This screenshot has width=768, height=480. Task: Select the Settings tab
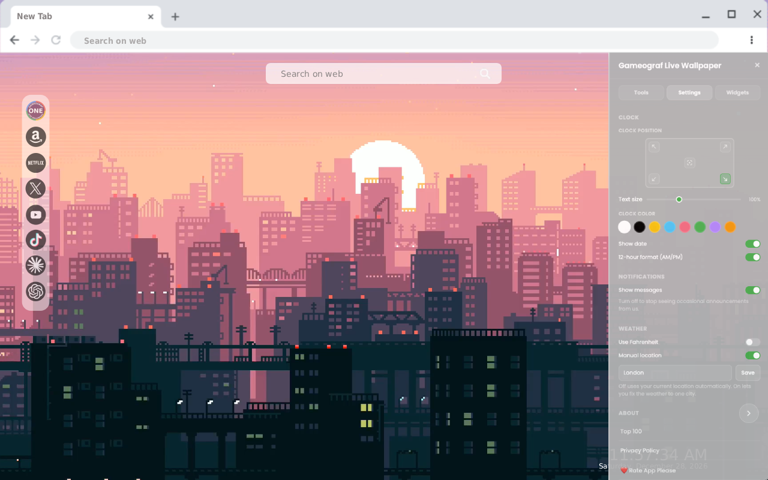pyautogui.click(x=689, y=92)
